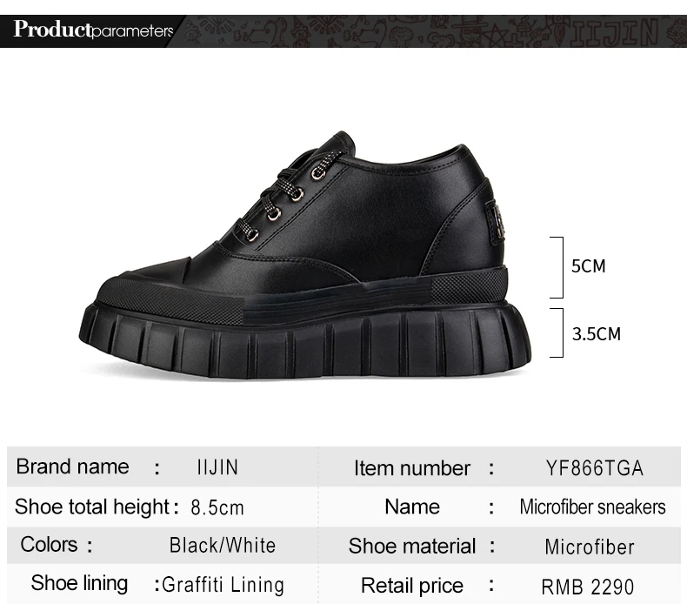Click the Item number YF866TGA value
Image resolution: width=687 pixels, height=604 pixels.
pos(594,468)
